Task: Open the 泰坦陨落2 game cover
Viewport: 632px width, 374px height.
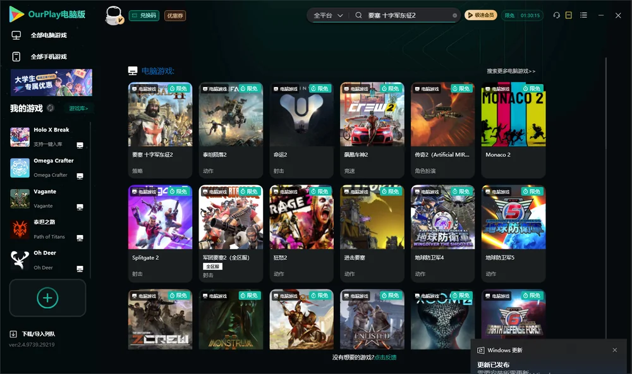Action: pos(231,114)
